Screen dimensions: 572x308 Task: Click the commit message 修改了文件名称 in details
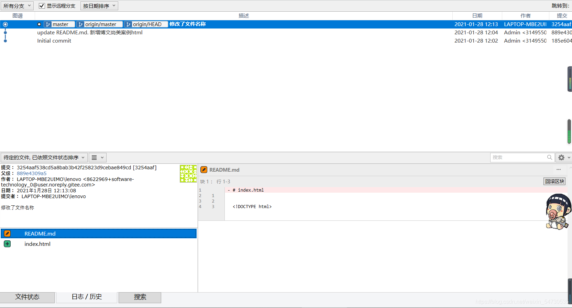point(18,208)
